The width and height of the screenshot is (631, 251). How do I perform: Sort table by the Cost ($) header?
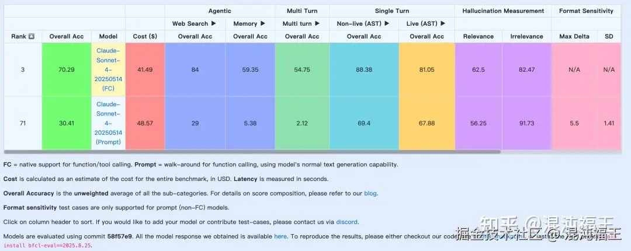pyautogui.click(x=145, y=36)
